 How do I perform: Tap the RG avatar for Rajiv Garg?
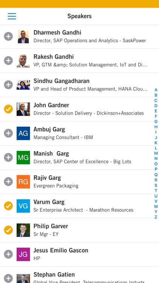tap(23, 181)
